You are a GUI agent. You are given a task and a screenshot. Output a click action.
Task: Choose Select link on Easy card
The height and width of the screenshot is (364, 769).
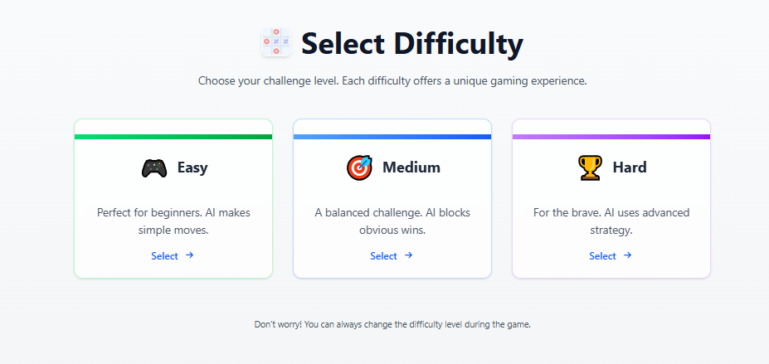(x=164, y=256)
